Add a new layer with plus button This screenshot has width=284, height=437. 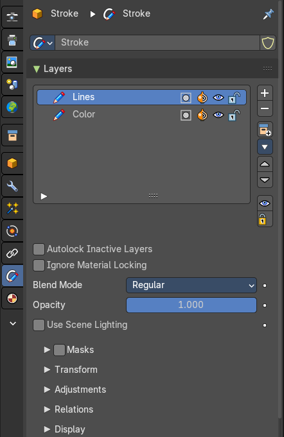coord(265,93)
